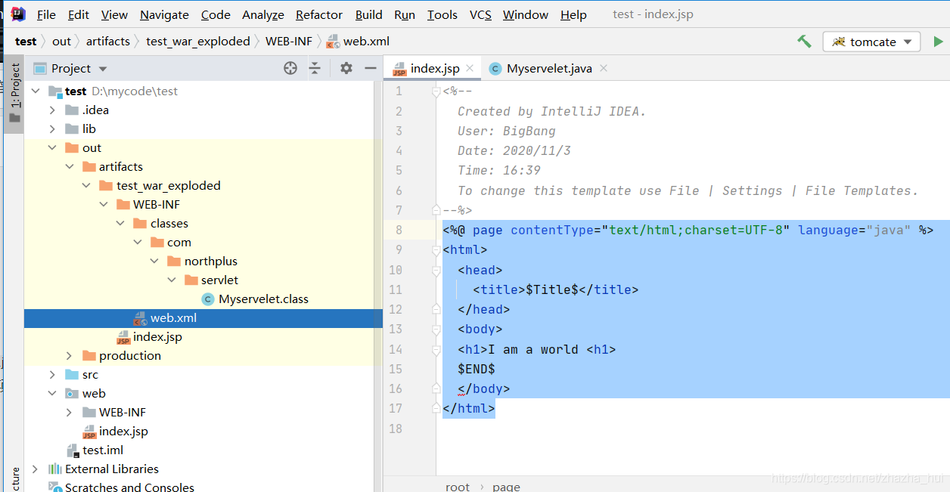Toggle fold marker on comment line 1

[436, 91]
